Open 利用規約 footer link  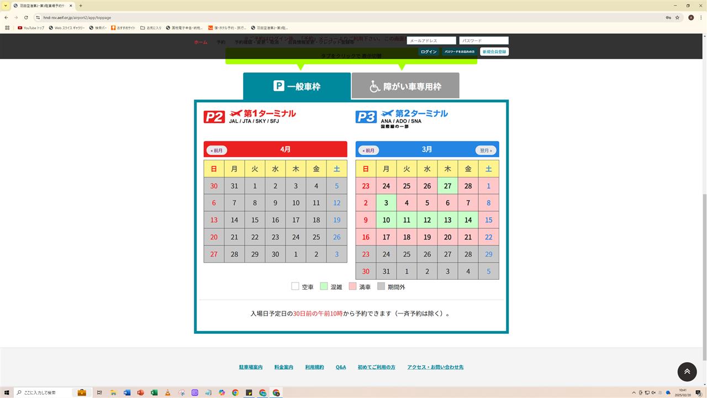click(314, 367)
